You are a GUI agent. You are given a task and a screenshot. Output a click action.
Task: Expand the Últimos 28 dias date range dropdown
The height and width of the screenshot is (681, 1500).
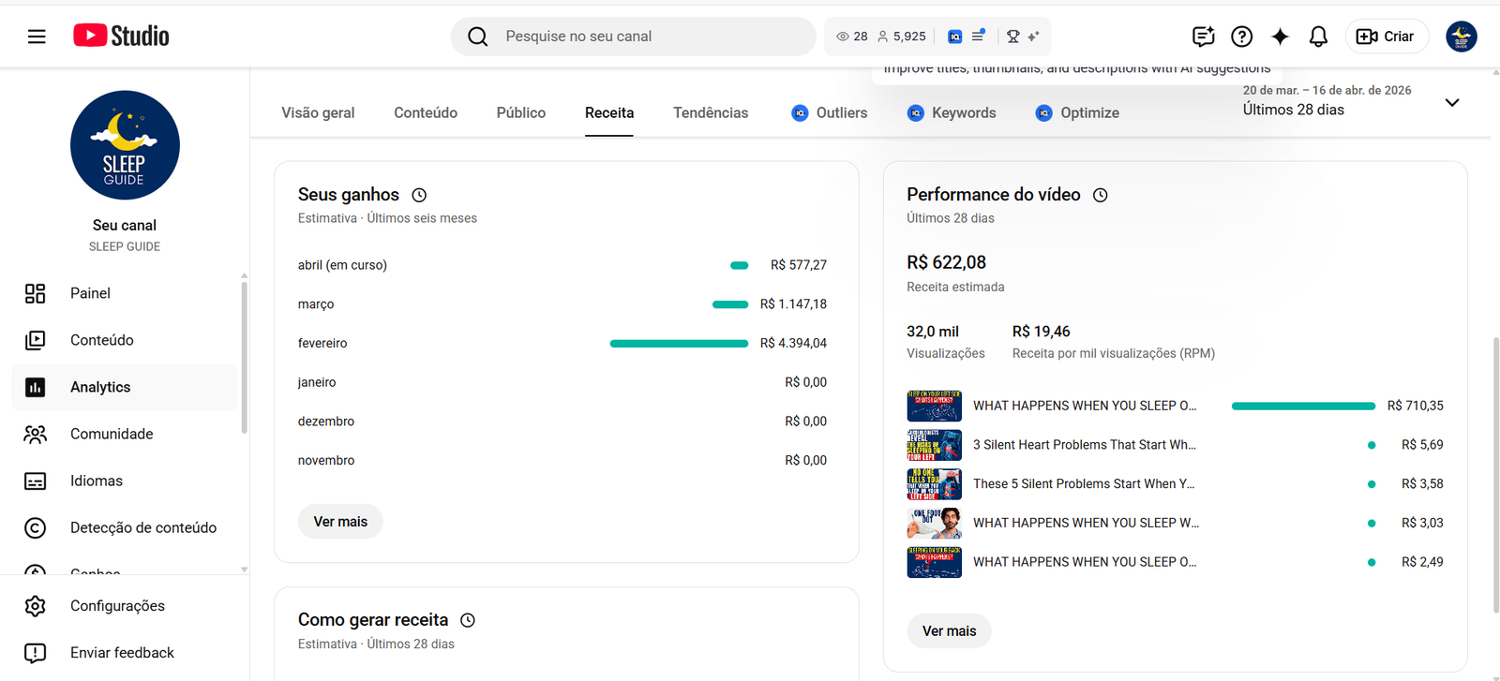(x=1451, y=102)
